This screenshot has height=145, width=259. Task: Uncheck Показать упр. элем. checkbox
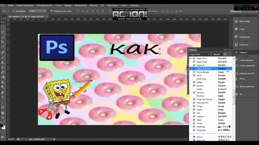[x=51, y=11]
